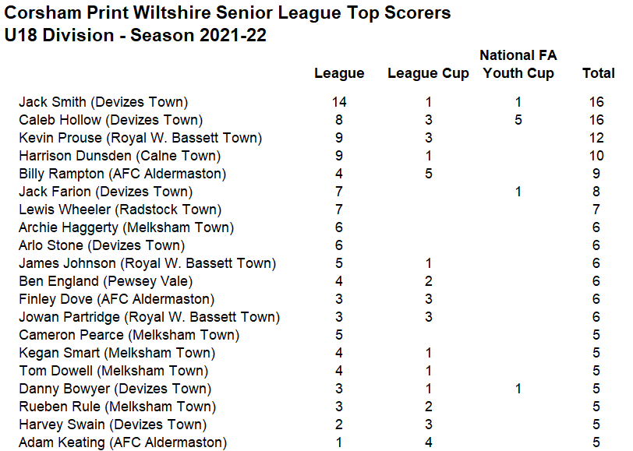The width and height of the screenshot is (633, 451).
Task: Click the League column header
Action: (339, 73)
